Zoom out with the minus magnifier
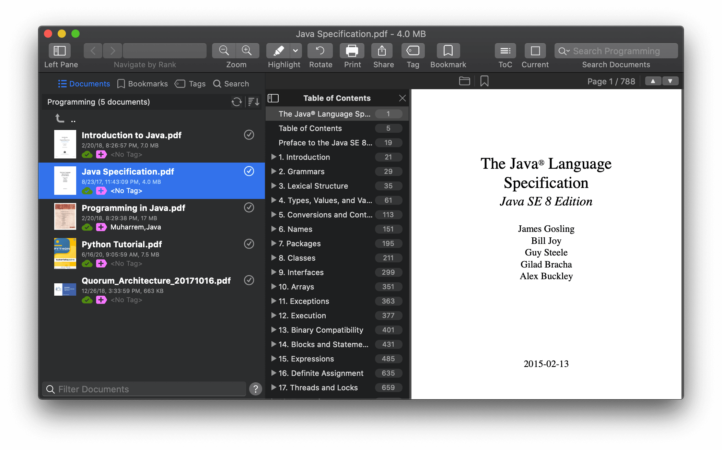Screen dimensions: 722x450 tap(224, 51)
